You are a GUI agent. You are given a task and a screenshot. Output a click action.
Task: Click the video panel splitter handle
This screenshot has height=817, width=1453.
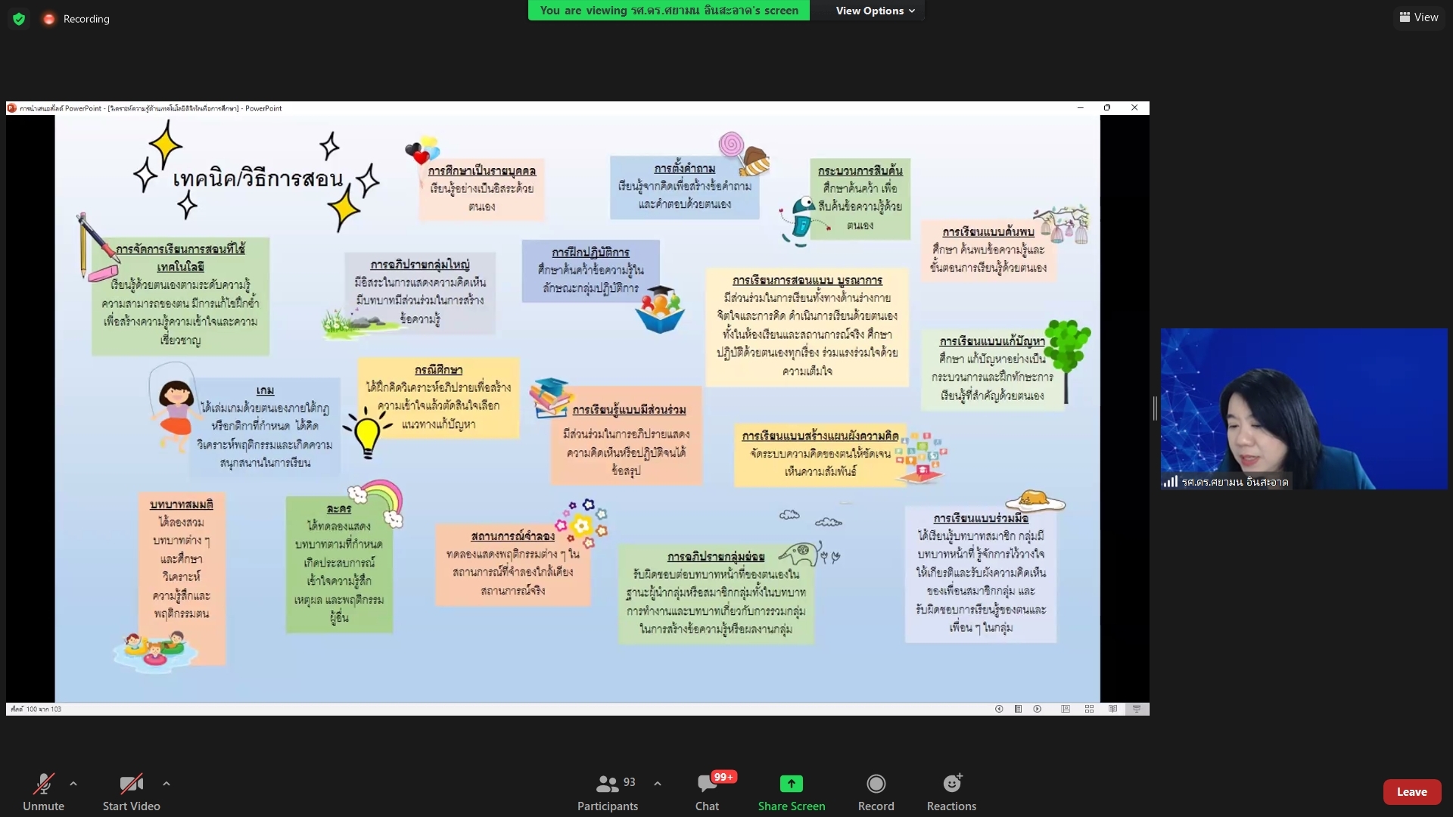pyautogui.click(x=1155, y=408)
